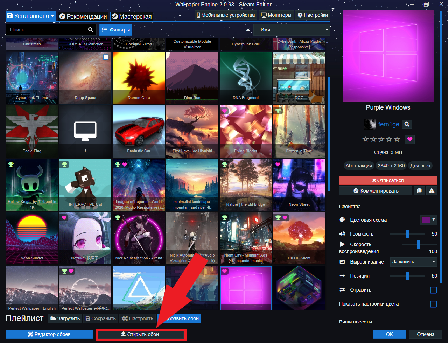Screen dimensions: 448x343
Task: Launch Редактор обоев
Action: (49, 334)
